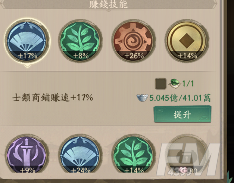Tap the green jade item icon
234x183 pixels.
pyautogui.click(x=175, y=83)
